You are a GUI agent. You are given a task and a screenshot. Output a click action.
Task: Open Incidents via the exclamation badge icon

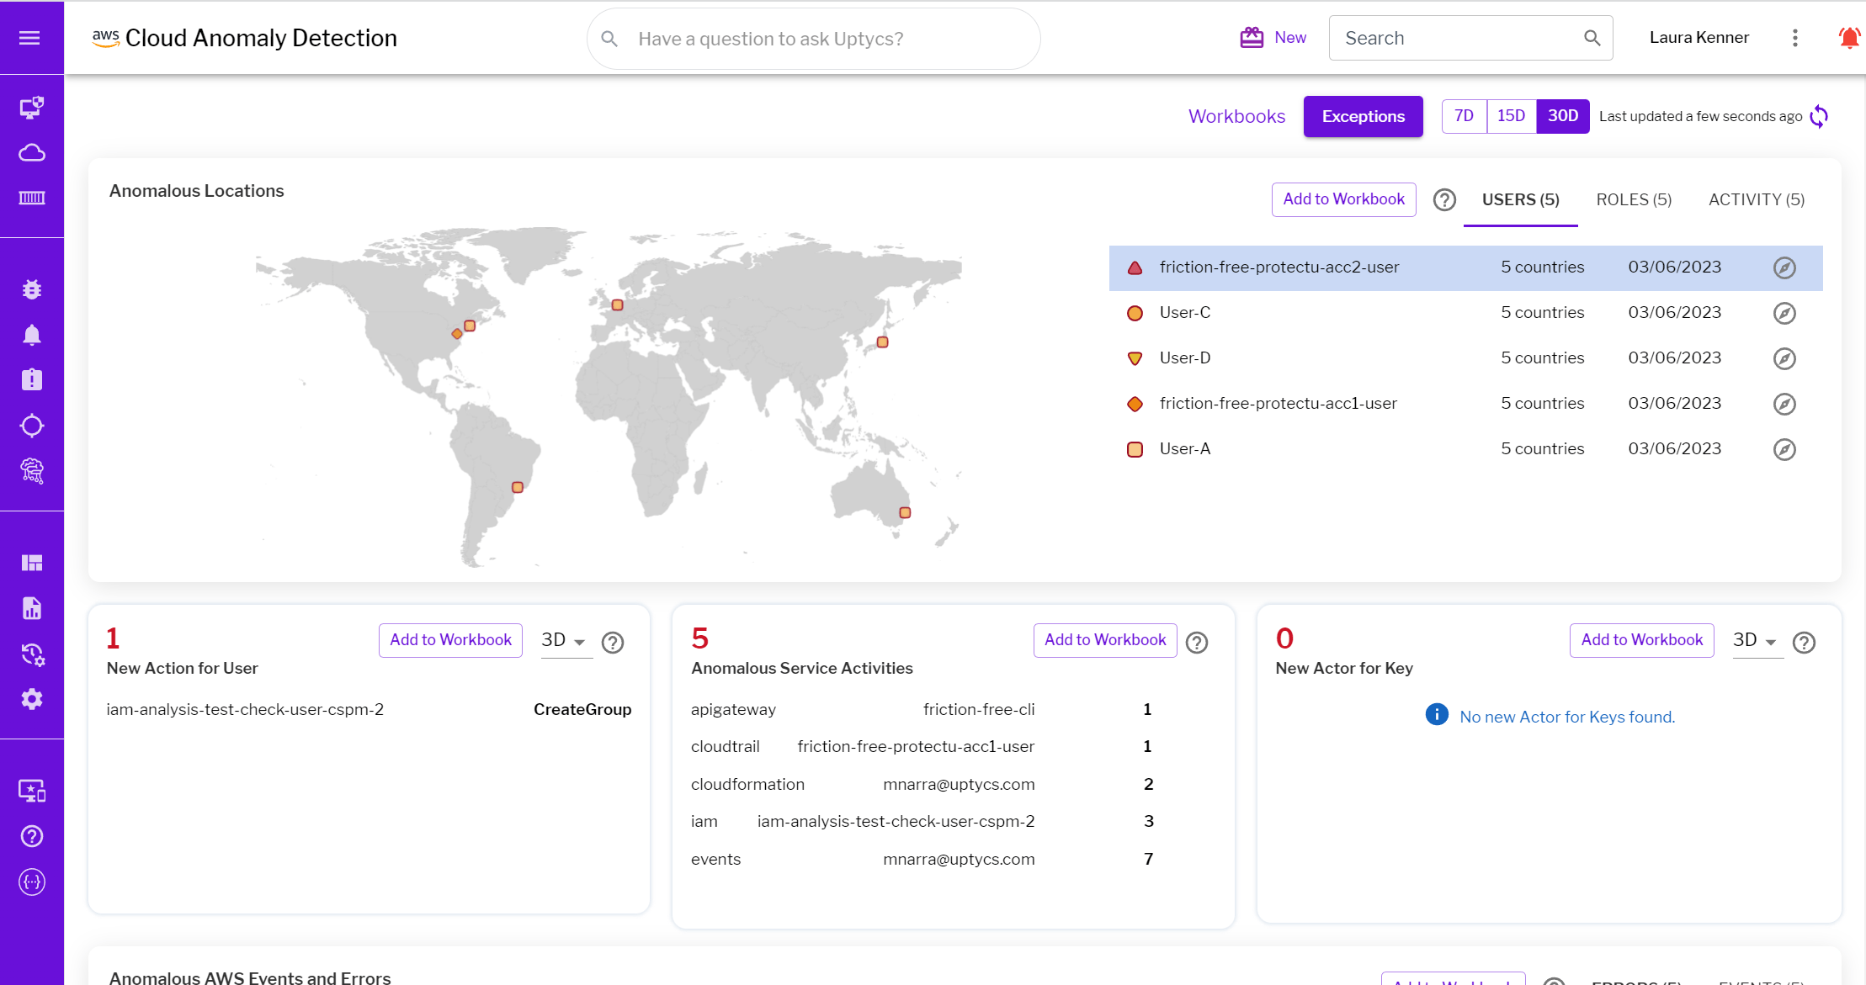[x=32, y=379]
